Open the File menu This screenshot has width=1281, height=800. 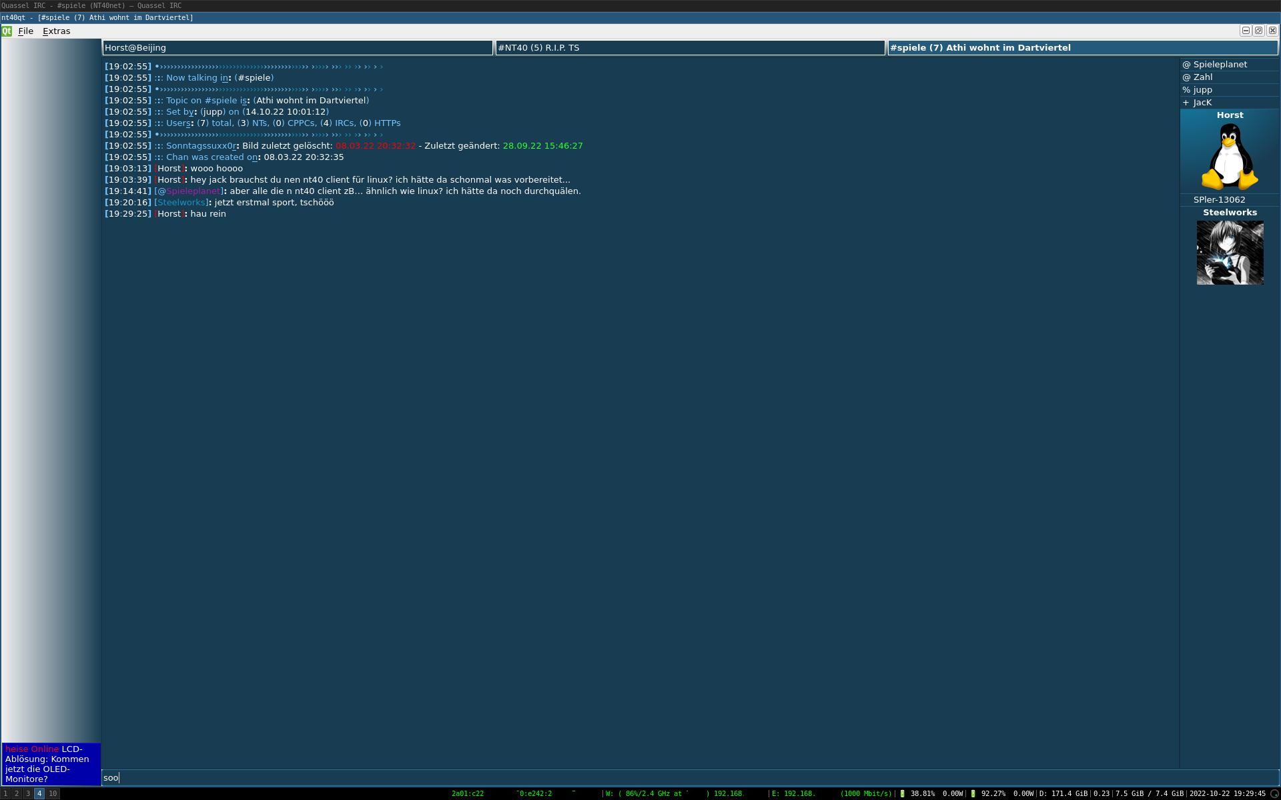pos(25,31)
